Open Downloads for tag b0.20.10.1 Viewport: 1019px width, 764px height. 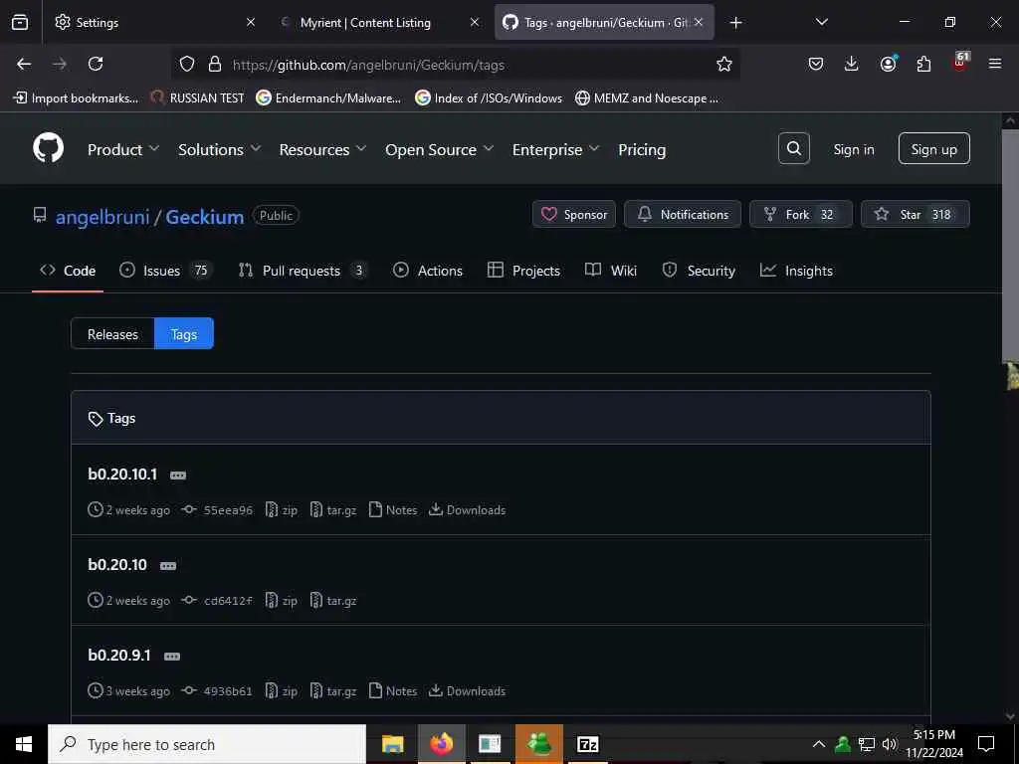[468, 510]
